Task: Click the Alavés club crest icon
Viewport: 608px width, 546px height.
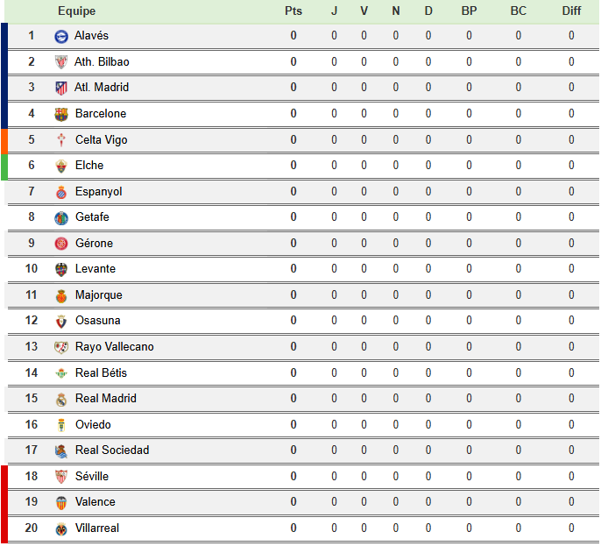Action: pyautogui.click(x=60, y=36)
